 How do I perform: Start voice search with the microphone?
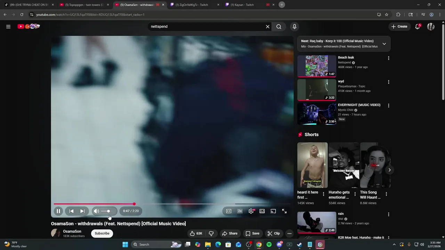click(x=294, y=26)
